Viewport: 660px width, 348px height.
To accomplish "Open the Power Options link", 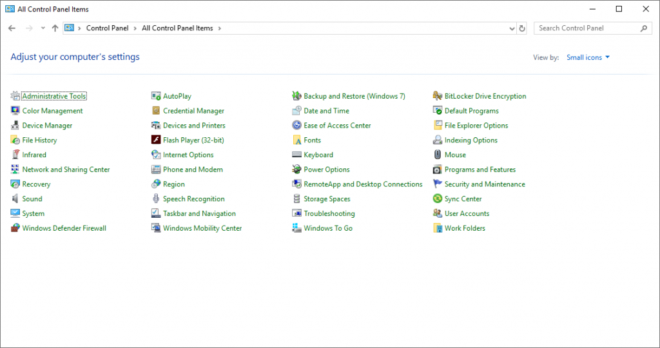I will coord(327,169).
